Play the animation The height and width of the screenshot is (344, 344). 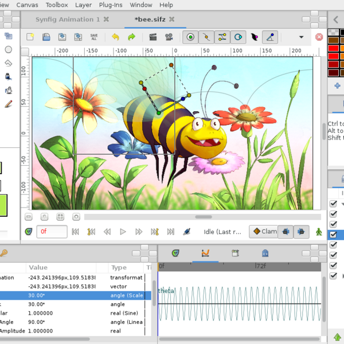pos(123,232)
